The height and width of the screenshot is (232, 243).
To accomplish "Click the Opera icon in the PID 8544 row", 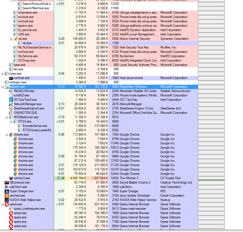I will click(11, 226).
